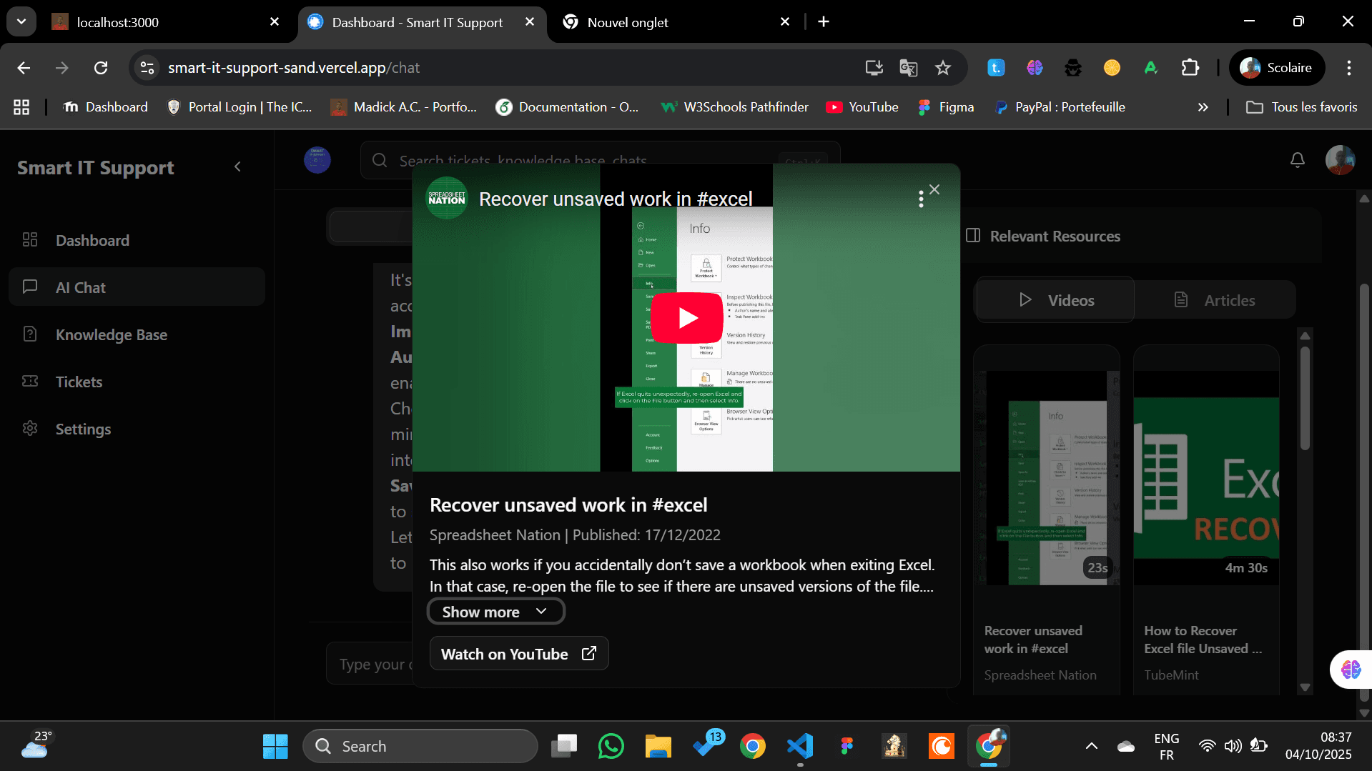Open How to Recover Excel file thumbnail
Viewport: 1372px width, 771px height.
[1206, 477]
